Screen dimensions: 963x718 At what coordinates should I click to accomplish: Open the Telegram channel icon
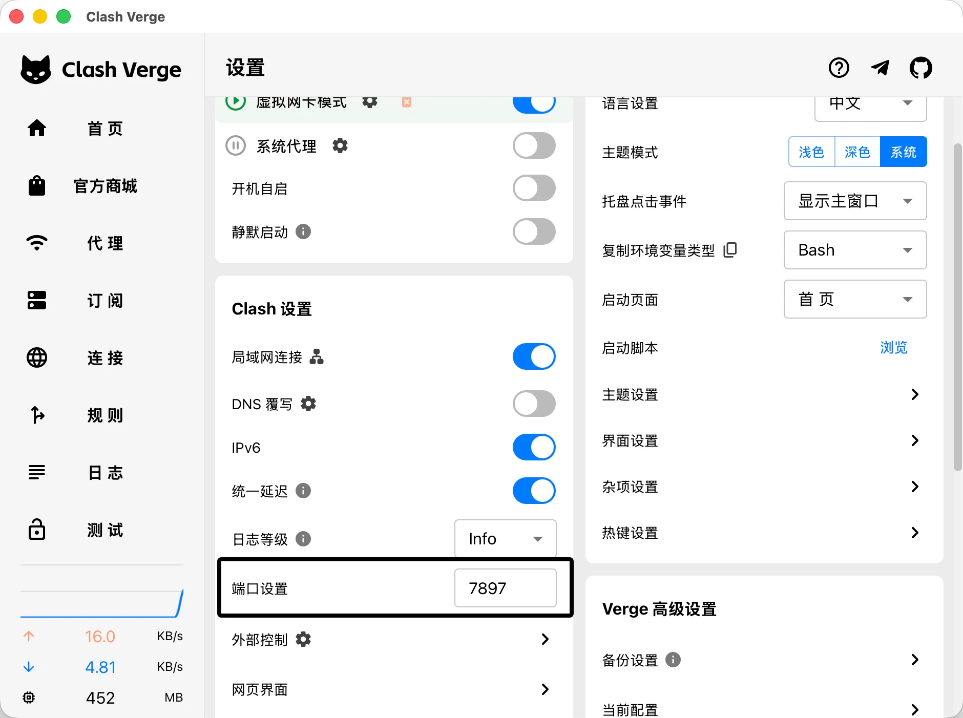tap(880, 68)
